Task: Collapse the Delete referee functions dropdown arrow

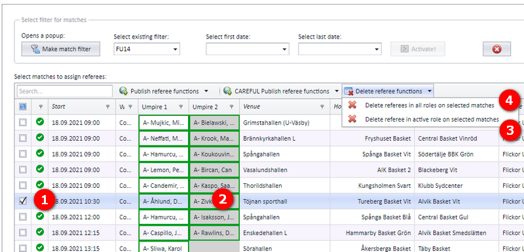Action: pyautogui.click(x=430, y=91)
